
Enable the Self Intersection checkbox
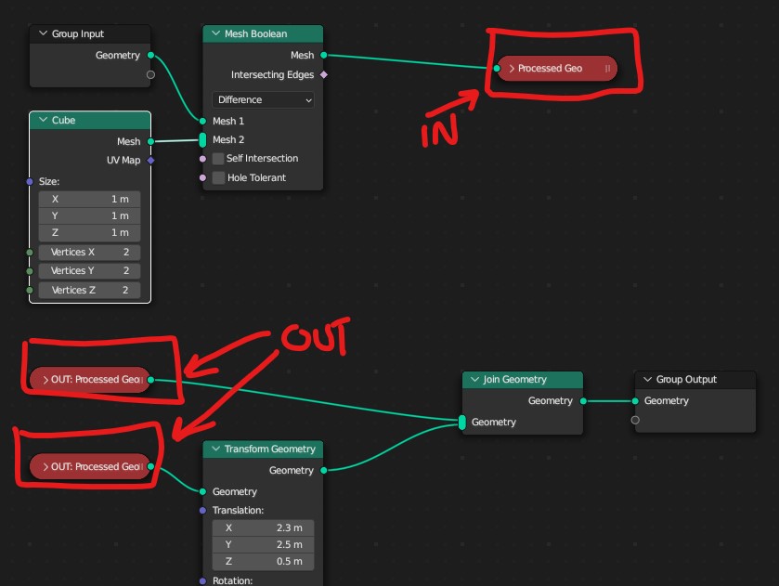pos(218,159)
